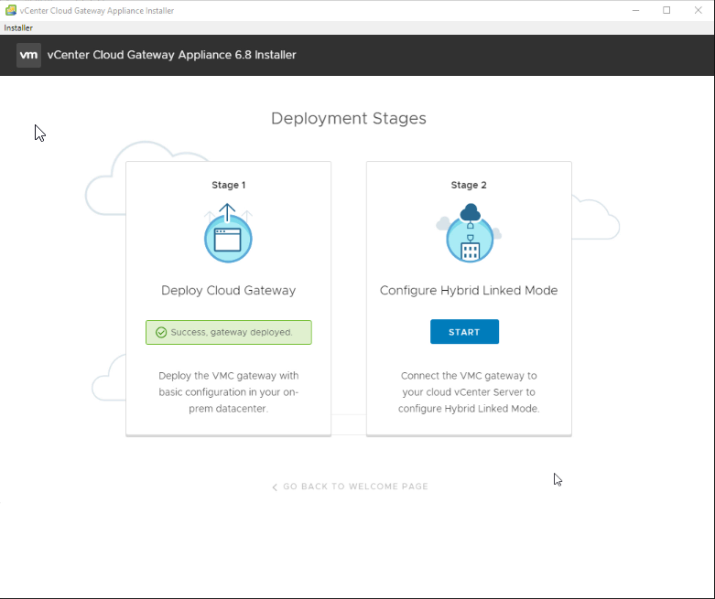Image resolution: width=715 pixels, height=599 pixels.
Task: Click the installer app icon in title bar
Action: point(10,10)
